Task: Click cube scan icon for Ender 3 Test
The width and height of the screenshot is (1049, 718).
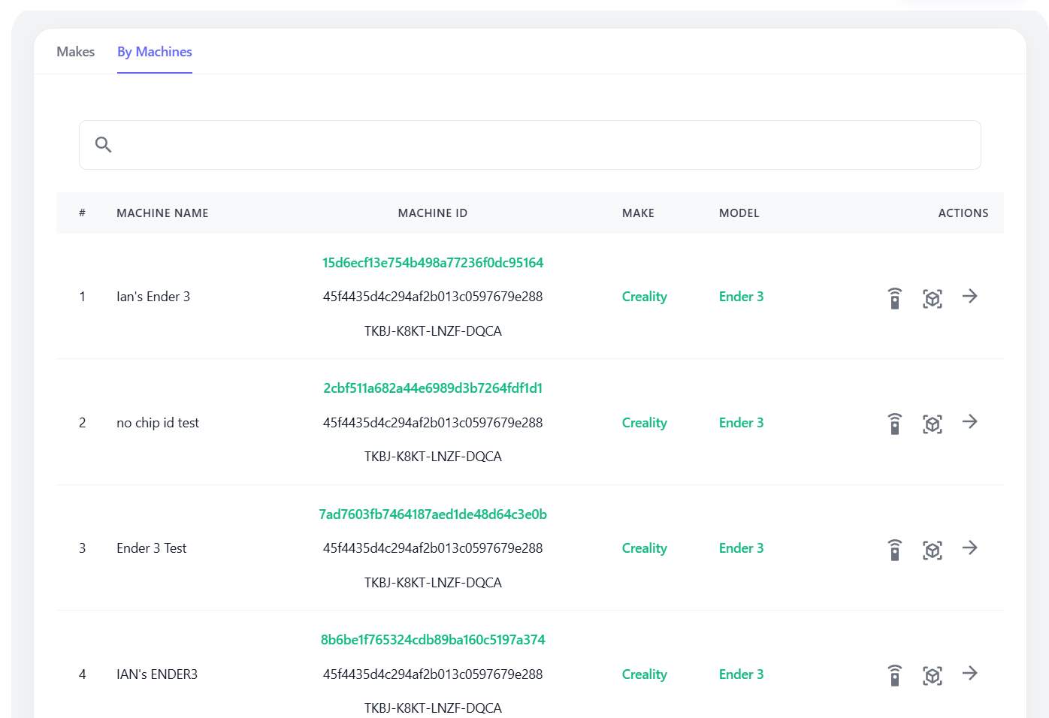Action: click(x=933, y=551)
